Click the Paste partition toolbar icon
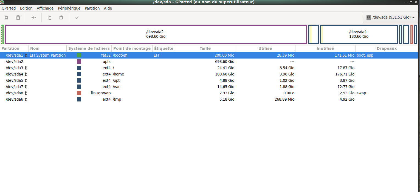 point(61,18)
